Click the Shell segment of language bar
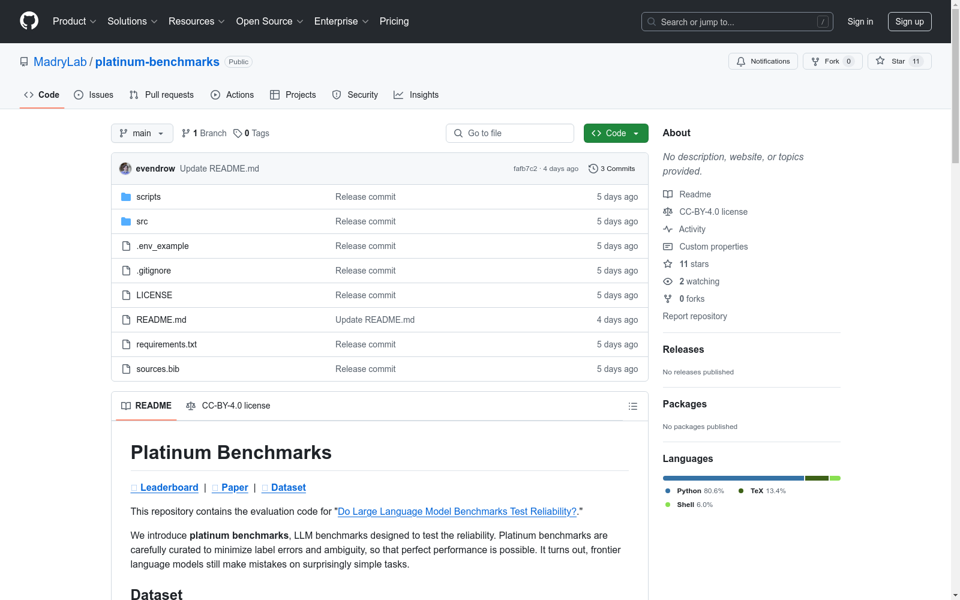Viewport: 960px width, 600px height. (835, 478)
